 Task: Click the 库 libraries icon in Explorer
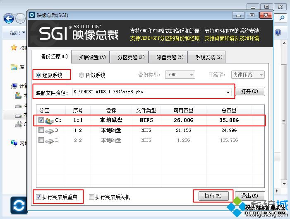pos(14,67)
